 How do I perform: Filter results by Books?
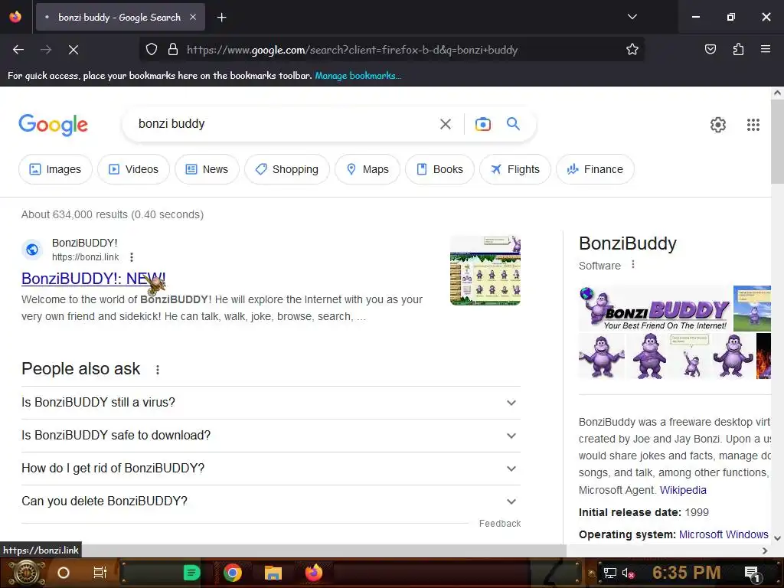click(439, 169)
